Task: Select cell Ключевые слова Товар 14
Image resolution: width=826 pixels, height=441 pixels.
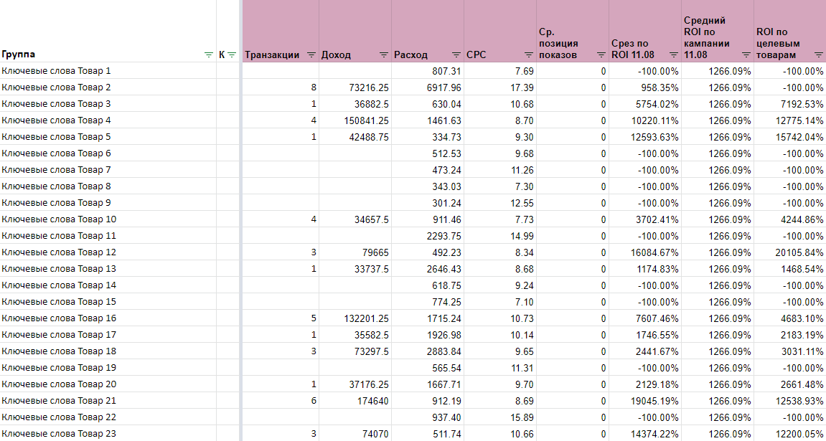Action: (x=108, y=285)
